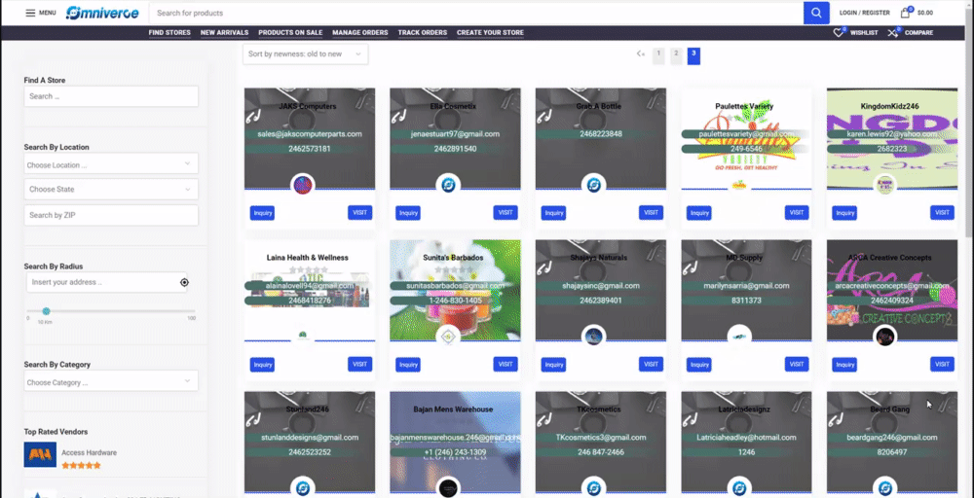Click Grab A Bottle round store avatar
This screenshot has width=974, height=498.
tap(594, 185)
